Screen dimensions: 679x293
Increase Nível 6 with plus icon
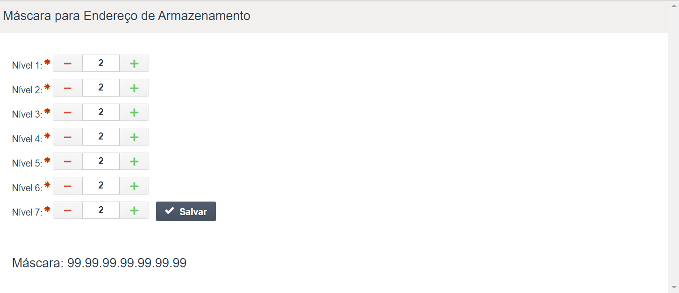pos(134,186)
